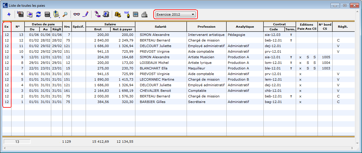Click the blue refresh arrows icon
The width and height of the screenshot is (362, 153).
point(38,14)
